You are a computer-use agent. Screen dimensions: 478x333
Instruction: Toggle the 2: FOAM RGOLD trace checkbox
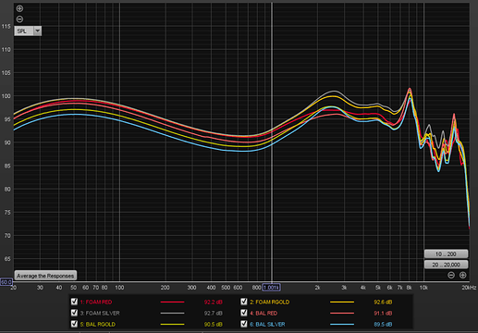(244, 302)
